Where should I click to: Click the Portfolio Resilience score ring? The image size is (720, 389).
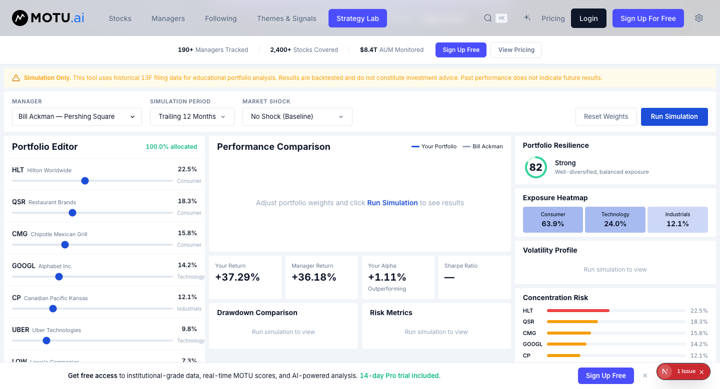click(535, 167)
